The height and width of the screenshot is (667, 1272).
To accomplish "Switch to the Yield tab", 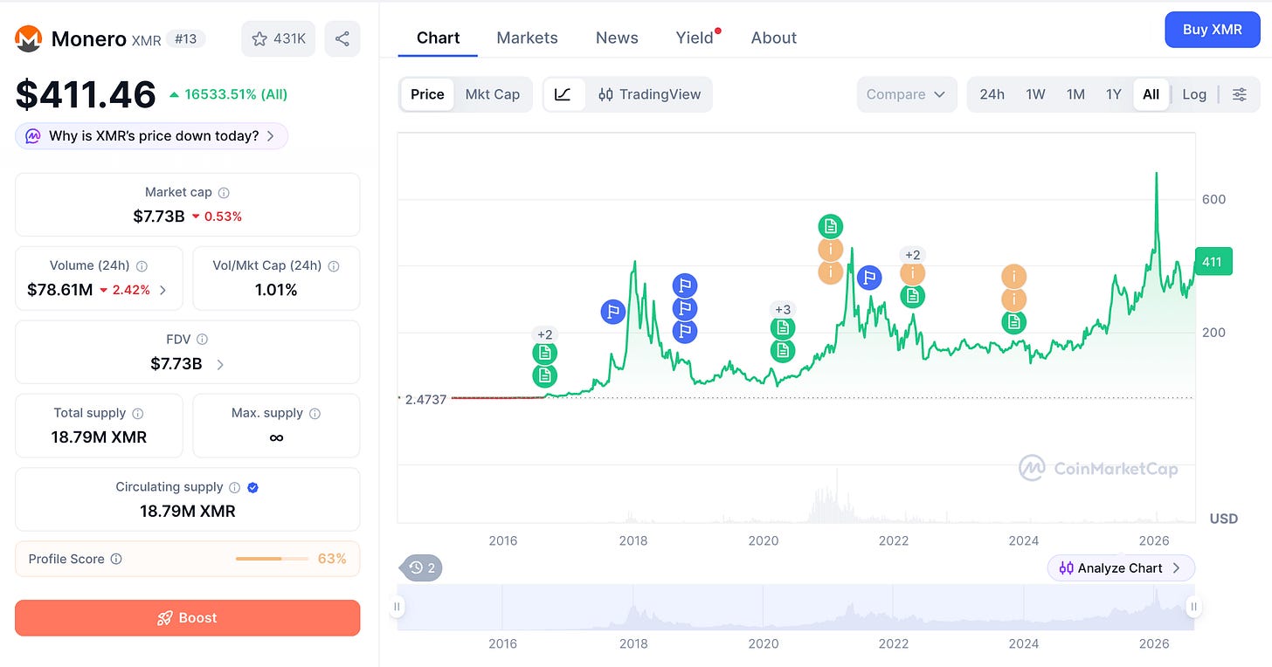I will pyautogui.click(x=695, y=38).
